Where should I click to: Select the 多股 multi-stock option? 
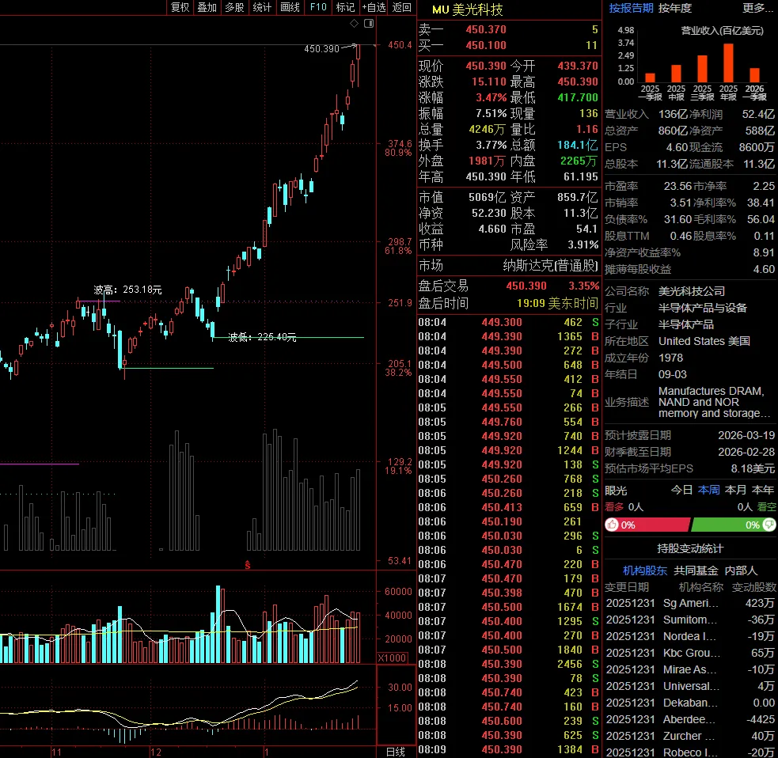tap(235, 7)
